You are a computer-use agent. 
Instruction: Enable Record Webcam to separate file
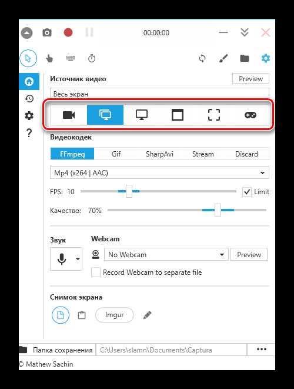(x=96, y=272)
